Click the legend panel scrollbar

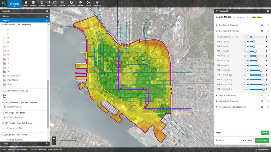[x=48, y=104]
